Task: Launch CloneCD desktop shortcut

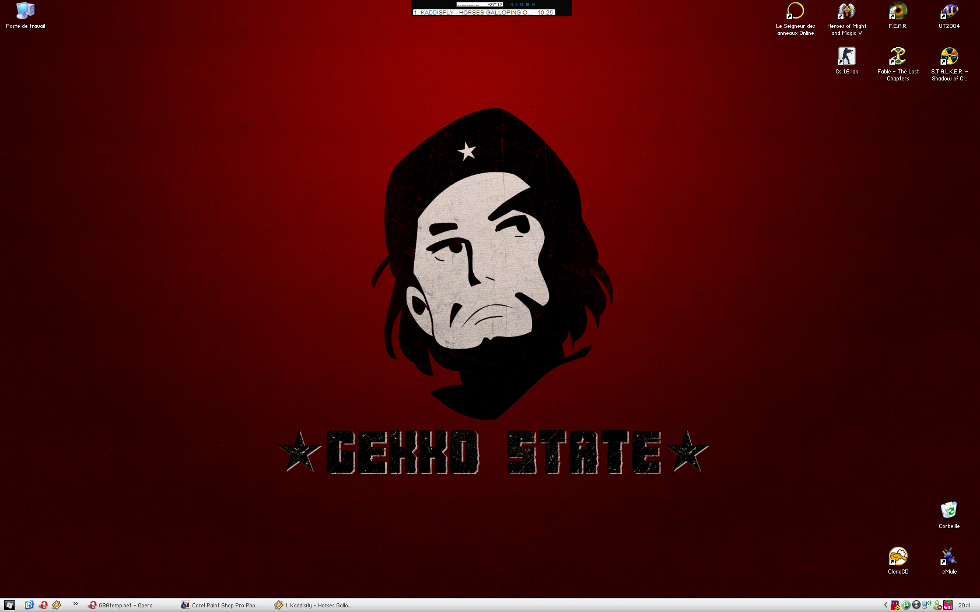Action: tap(898, 560)
